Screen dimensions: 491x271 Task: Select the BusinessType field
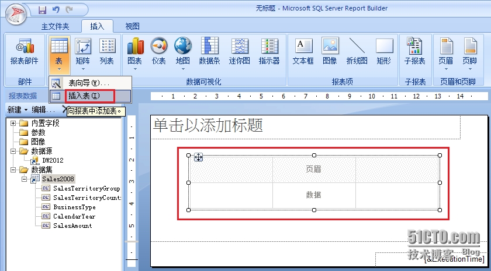tap(75, 207)
